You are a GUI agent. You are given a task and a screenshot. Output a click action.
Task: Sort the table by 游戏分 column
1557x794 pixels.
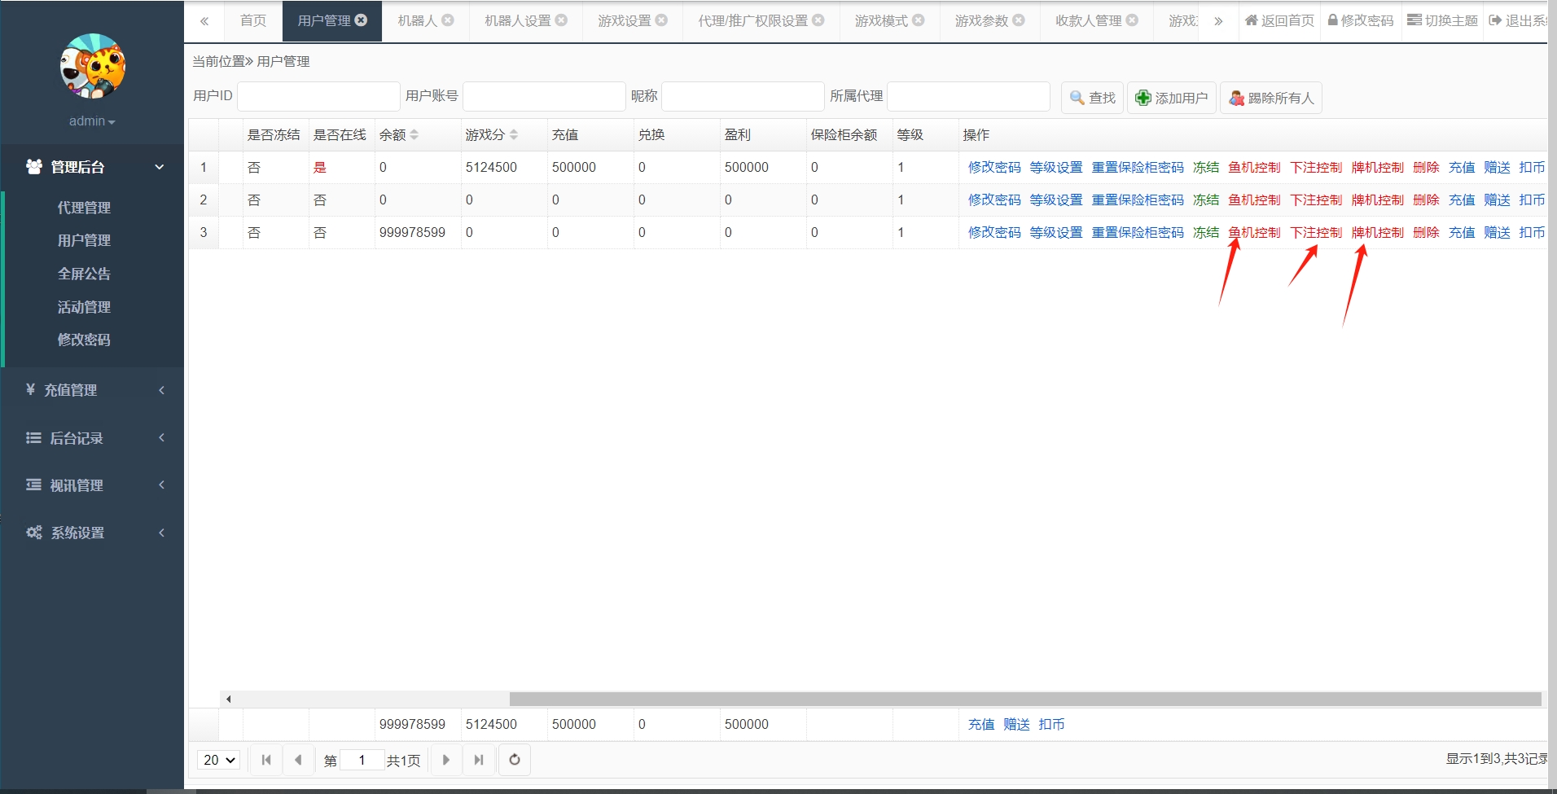tap(513, 135)
